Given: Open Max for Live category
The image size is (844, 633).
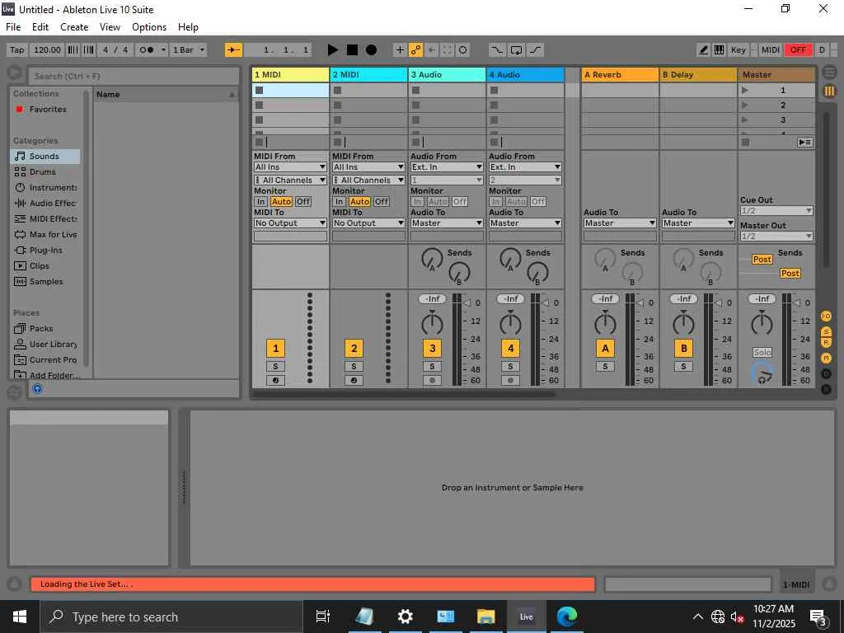Looking at the screenshot, I should [x=45, y=234].
